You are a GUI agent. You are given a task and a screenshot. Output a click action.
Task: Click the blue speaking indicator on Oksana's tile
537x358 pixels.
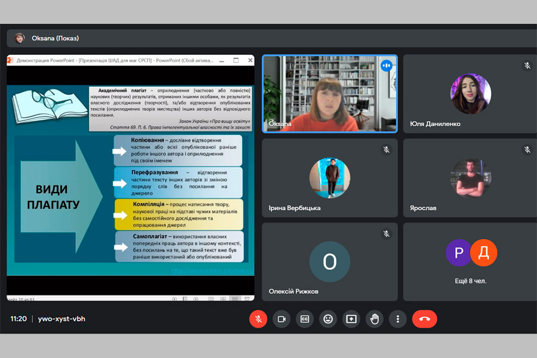386,66
